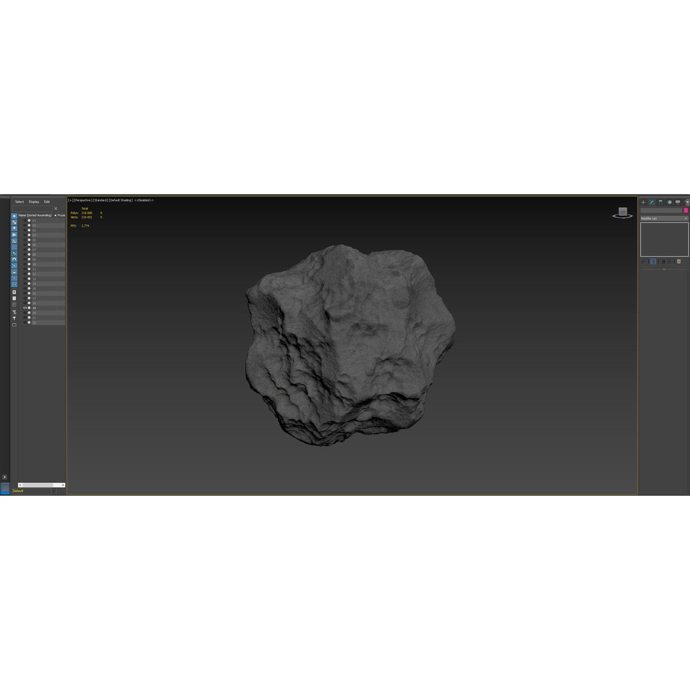Click the explorer horizontal scrollbar right arrow
Screen dimensions: 690x690
[63, 485]
